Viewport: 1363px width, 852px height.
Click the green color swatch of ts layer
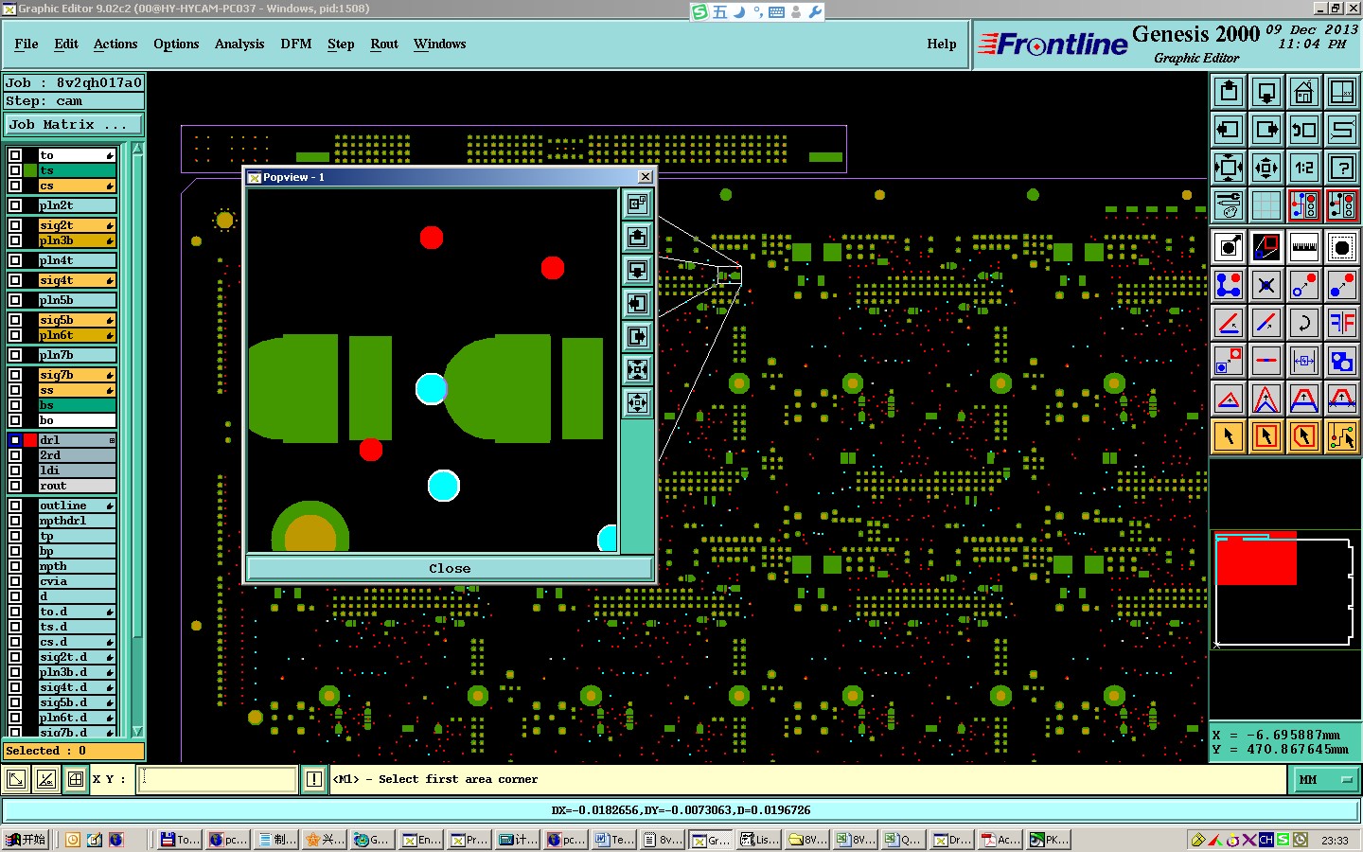(x=30, y=170)
